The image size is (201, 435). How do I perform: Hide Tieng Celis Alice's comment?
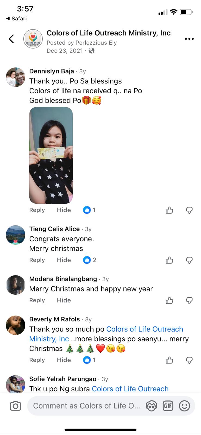coord(64,260)
